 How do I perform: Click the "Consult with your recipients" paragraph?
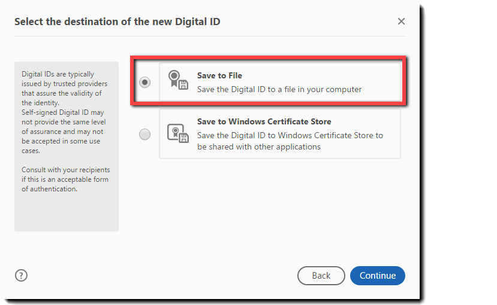click(65, 179)
